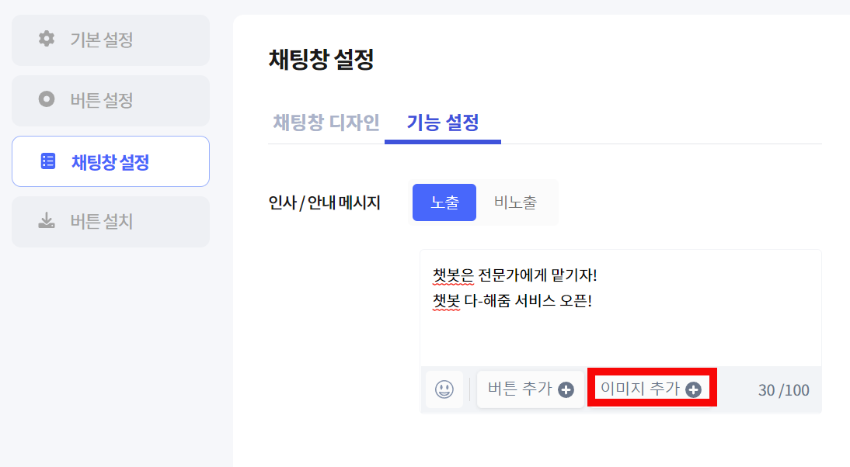Open the emoji picker smiley icon
The width and height of the screenshot is (850, 467).
coord(444,389)
